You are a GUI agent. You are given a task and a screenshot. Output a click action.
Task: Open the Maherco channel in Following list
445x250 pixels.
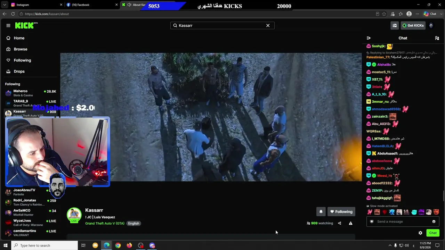pos(31,93)
